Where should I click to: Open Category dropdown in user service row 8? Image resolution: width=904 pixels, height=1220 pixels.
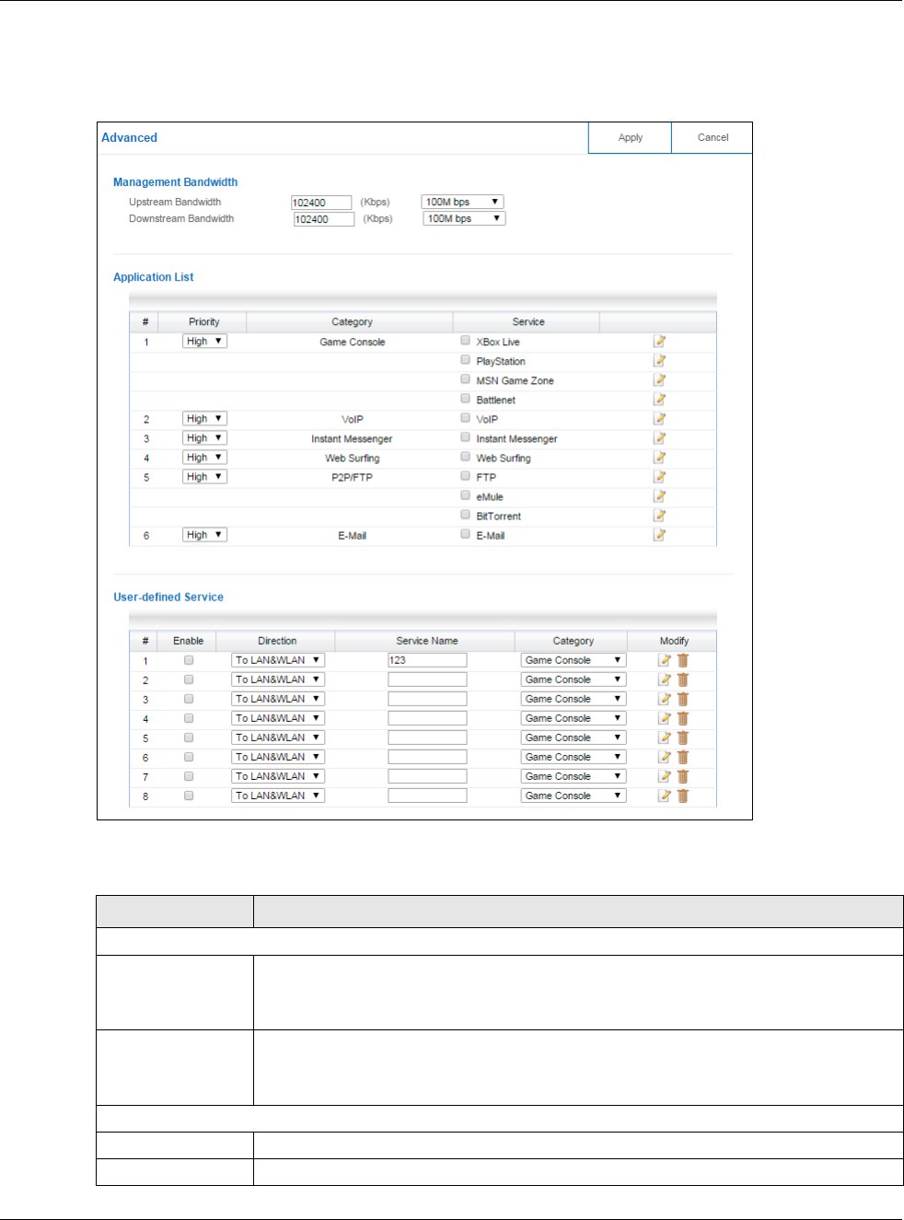click(574, 796)
